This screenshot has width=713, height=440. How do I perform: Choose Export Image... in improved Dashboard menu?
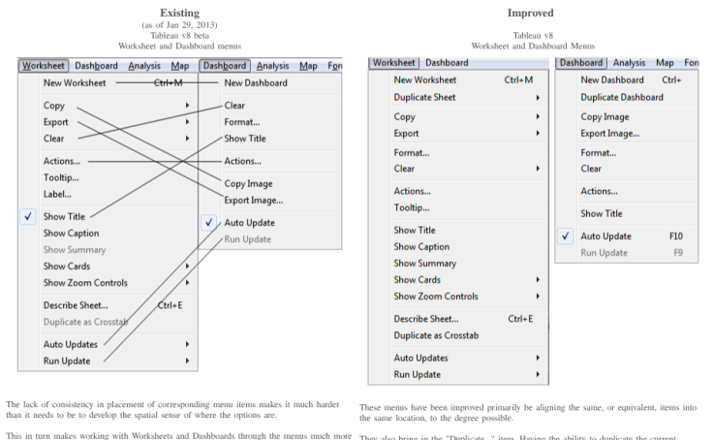pos(609,133)
